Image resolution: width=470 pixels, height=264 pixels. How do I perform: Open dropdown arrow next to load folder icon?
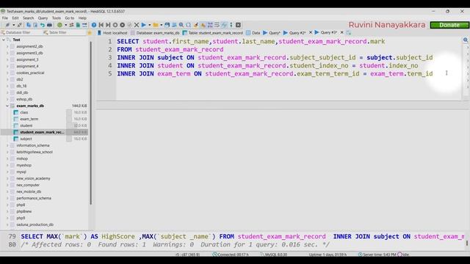coord(161,25)
